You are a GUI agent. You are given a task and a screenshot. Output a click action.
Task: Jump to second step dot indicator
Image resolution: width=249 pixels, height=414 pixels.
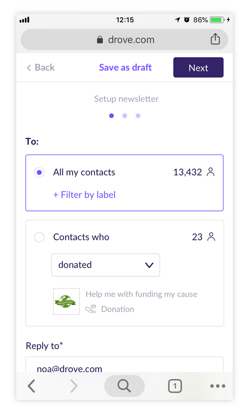124,116
